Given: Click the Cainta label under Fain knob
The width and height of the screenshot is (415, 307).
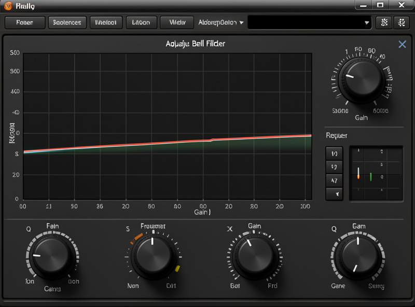Looking at the screenshot, I should 52,289.
